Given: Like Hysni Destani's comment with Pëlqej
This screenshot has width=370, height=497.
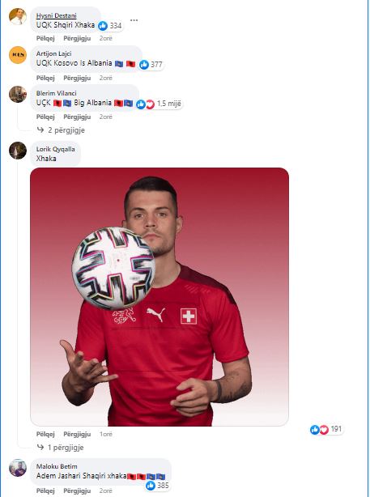Looking at the screenshot, I should click(x=45, y=38).
